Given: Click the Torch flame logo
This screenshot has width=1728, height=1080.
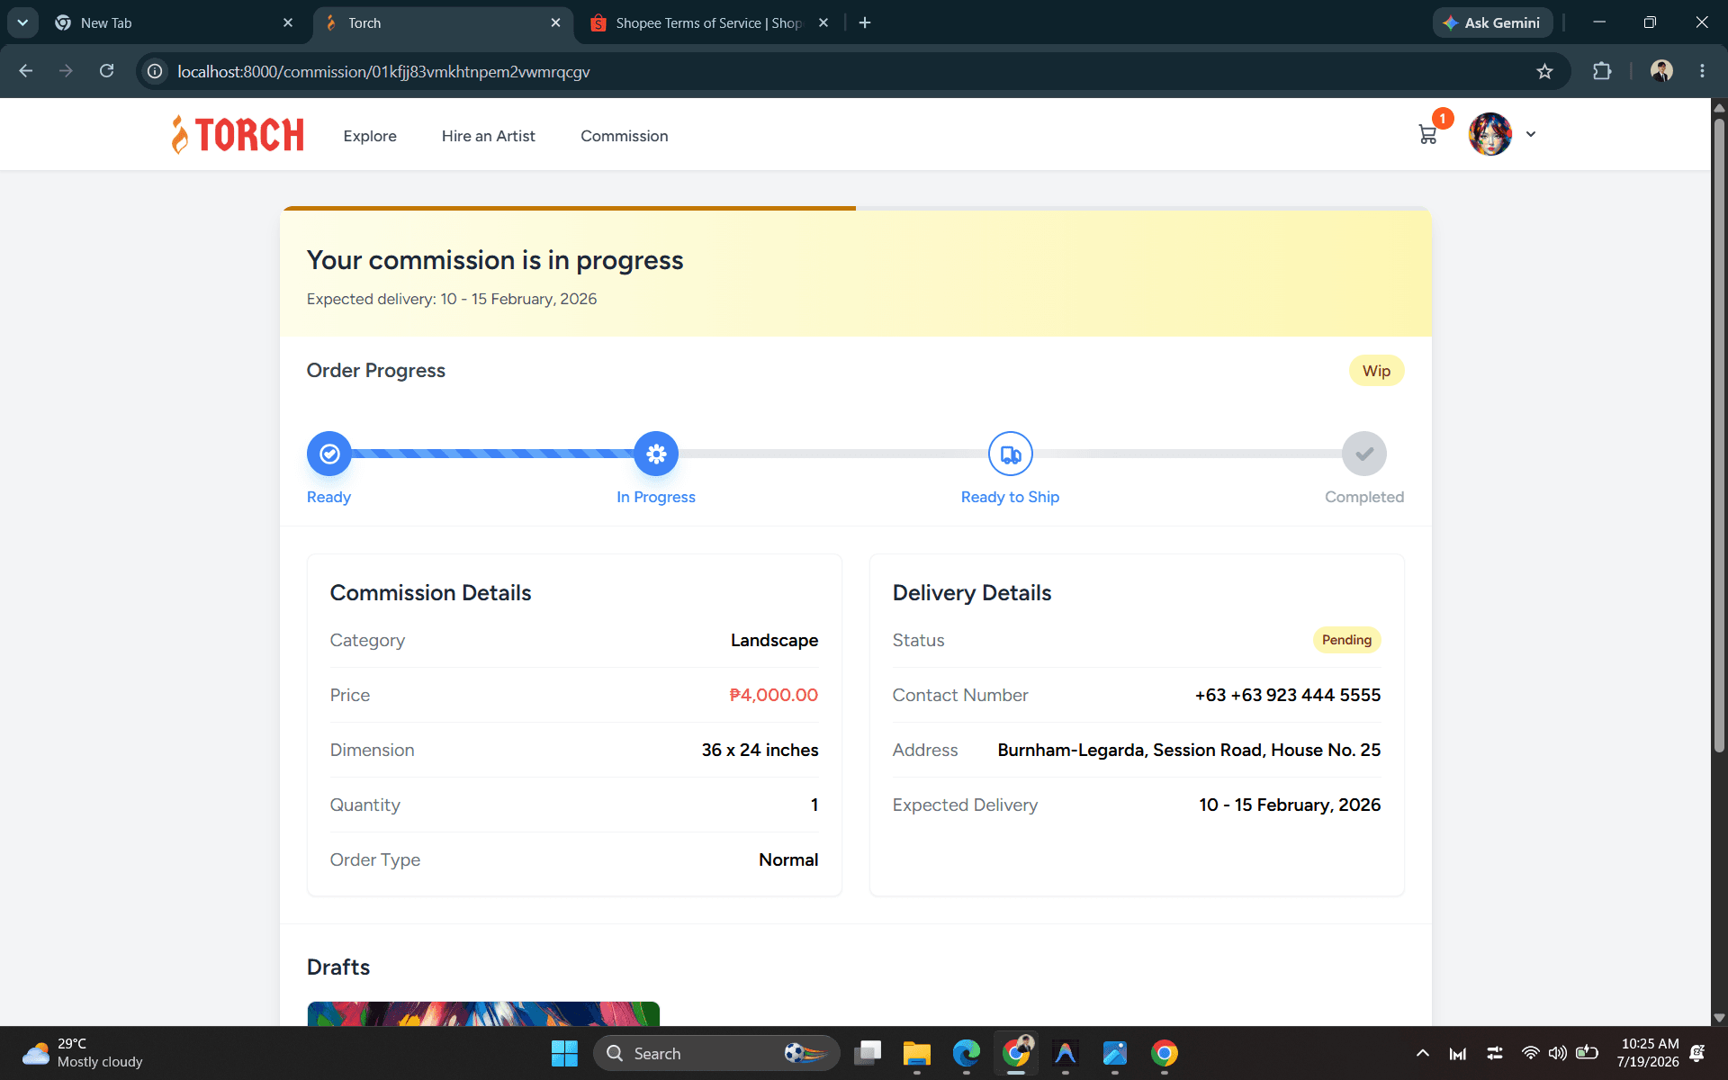Looking at the screenshot, I should click(238, 135).
